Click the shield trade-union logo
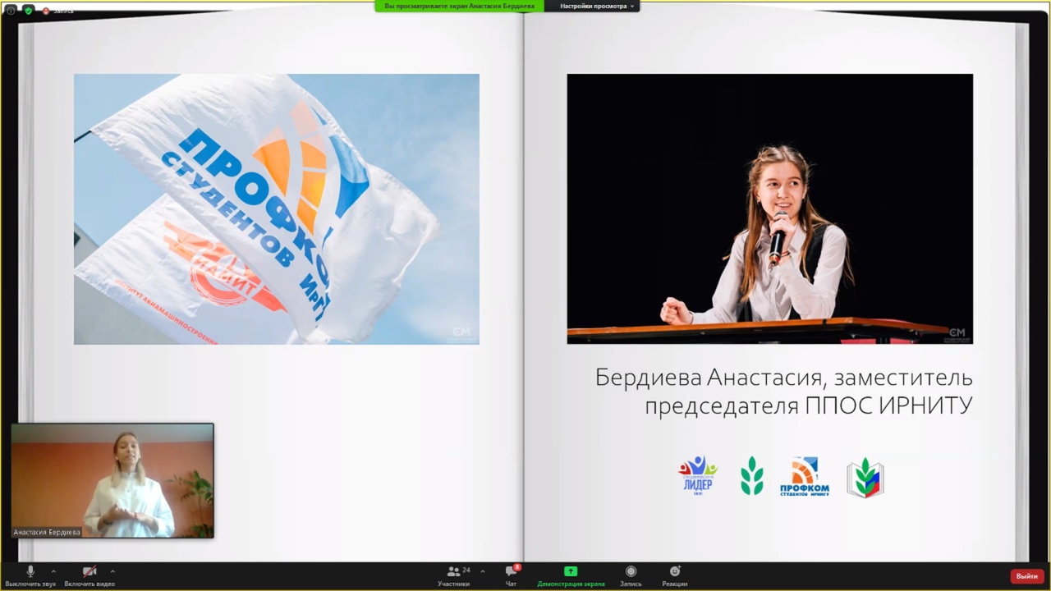 pos(865,478)
